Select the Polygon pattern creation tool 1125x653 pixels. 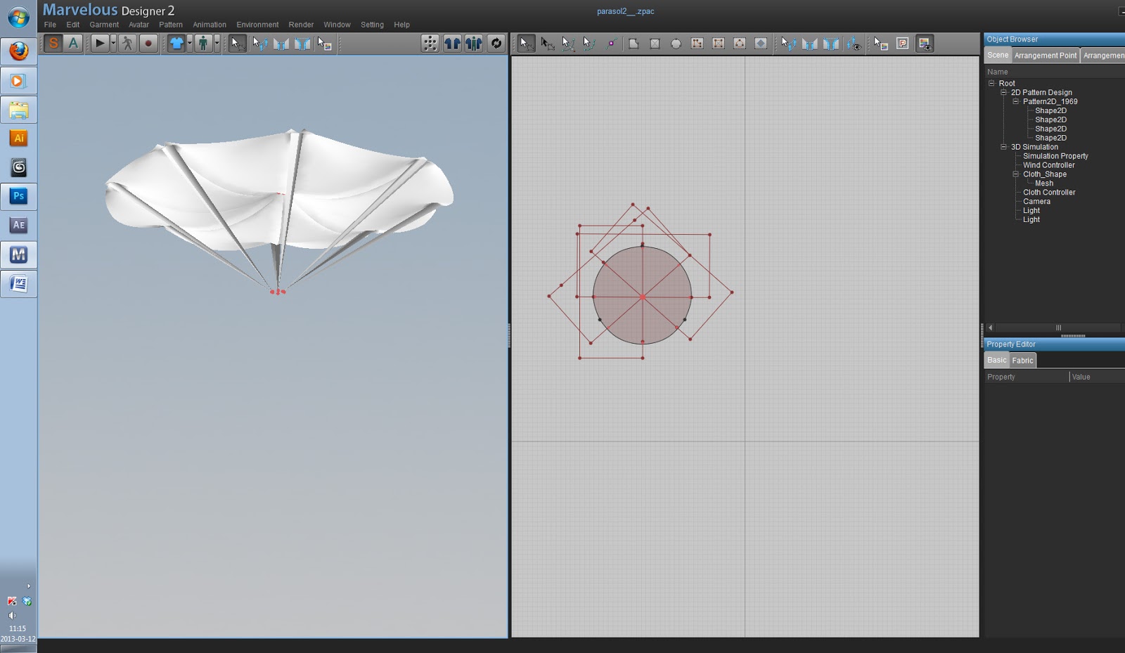click(634, 44)
